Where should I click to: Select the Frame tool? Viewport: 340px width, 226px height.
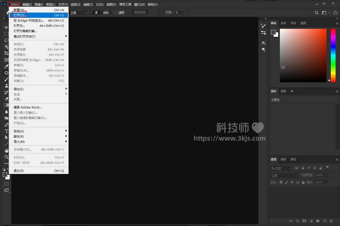pos(6,60)
